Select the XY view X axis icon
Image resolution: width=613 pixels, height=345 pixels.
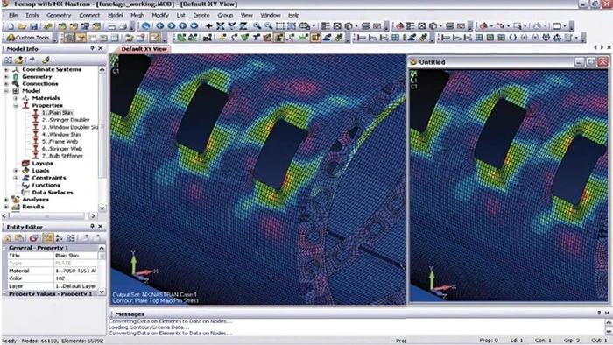(220, 26)
